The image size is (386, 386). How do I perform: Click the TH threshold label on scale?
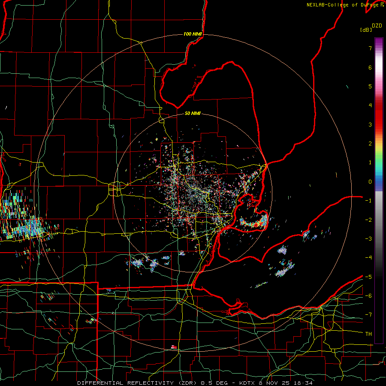tap(368, 334)
